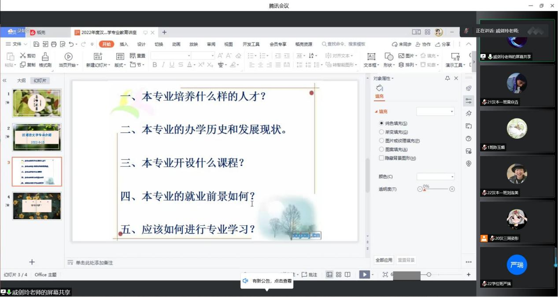Click the Copy (复制) icon
The width and height of the screenshot is (558, 297).
tap(23, 65)
